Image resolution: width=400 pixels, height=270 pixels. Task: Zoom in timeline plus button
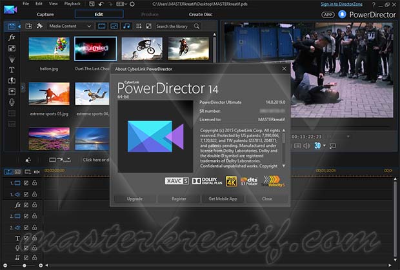[x=41, y=265]
